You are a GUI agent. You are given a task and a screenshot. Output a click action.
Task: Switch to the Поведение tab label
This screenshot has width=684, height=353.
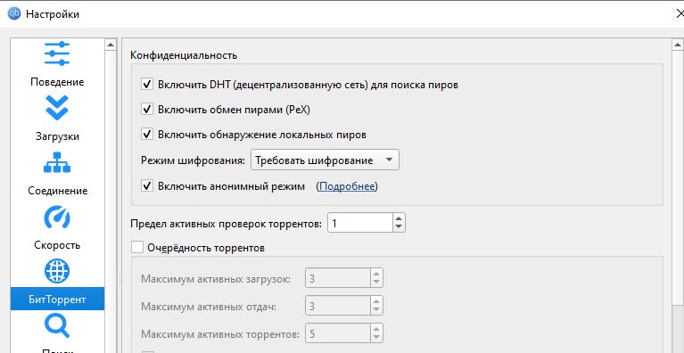pos(57,82)
